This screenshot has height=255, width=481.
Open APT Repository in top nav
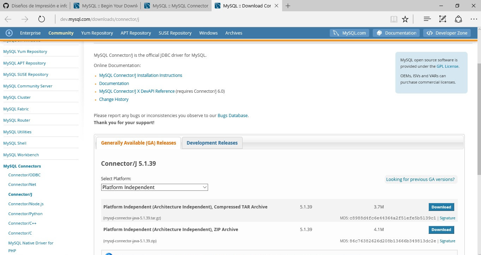coord(136,33)
